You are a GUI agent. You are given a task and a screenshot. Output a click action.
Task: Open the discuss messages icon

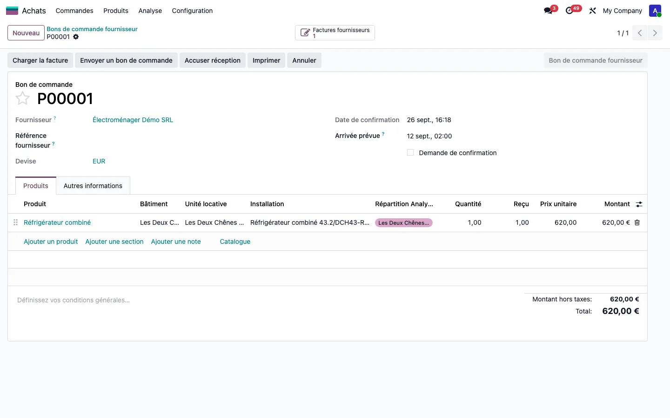(x=548, y=11)
